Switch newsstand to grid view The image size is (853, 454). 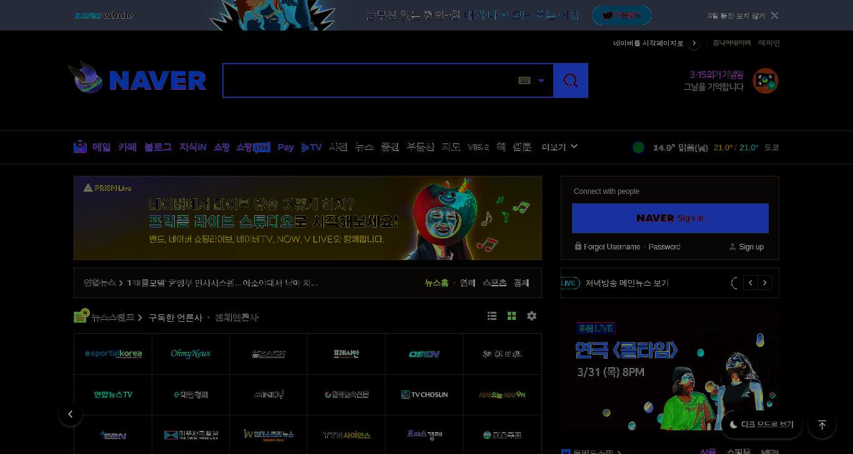coord(511,316)
